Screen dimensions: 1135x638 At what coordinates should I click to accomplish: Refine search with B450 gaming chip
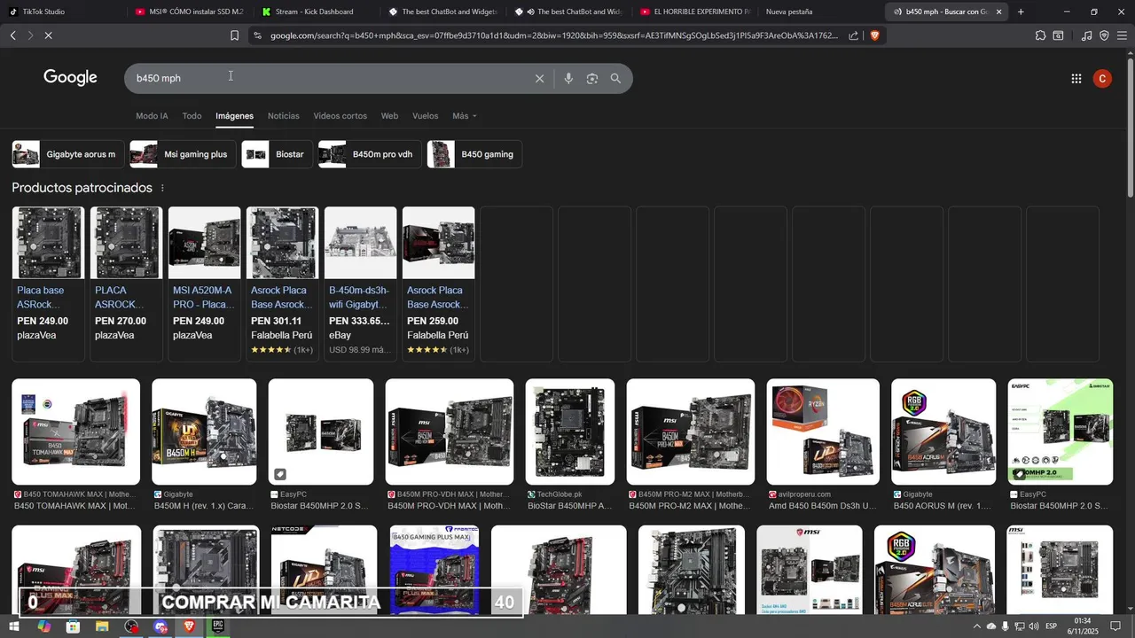pos(474,154)
